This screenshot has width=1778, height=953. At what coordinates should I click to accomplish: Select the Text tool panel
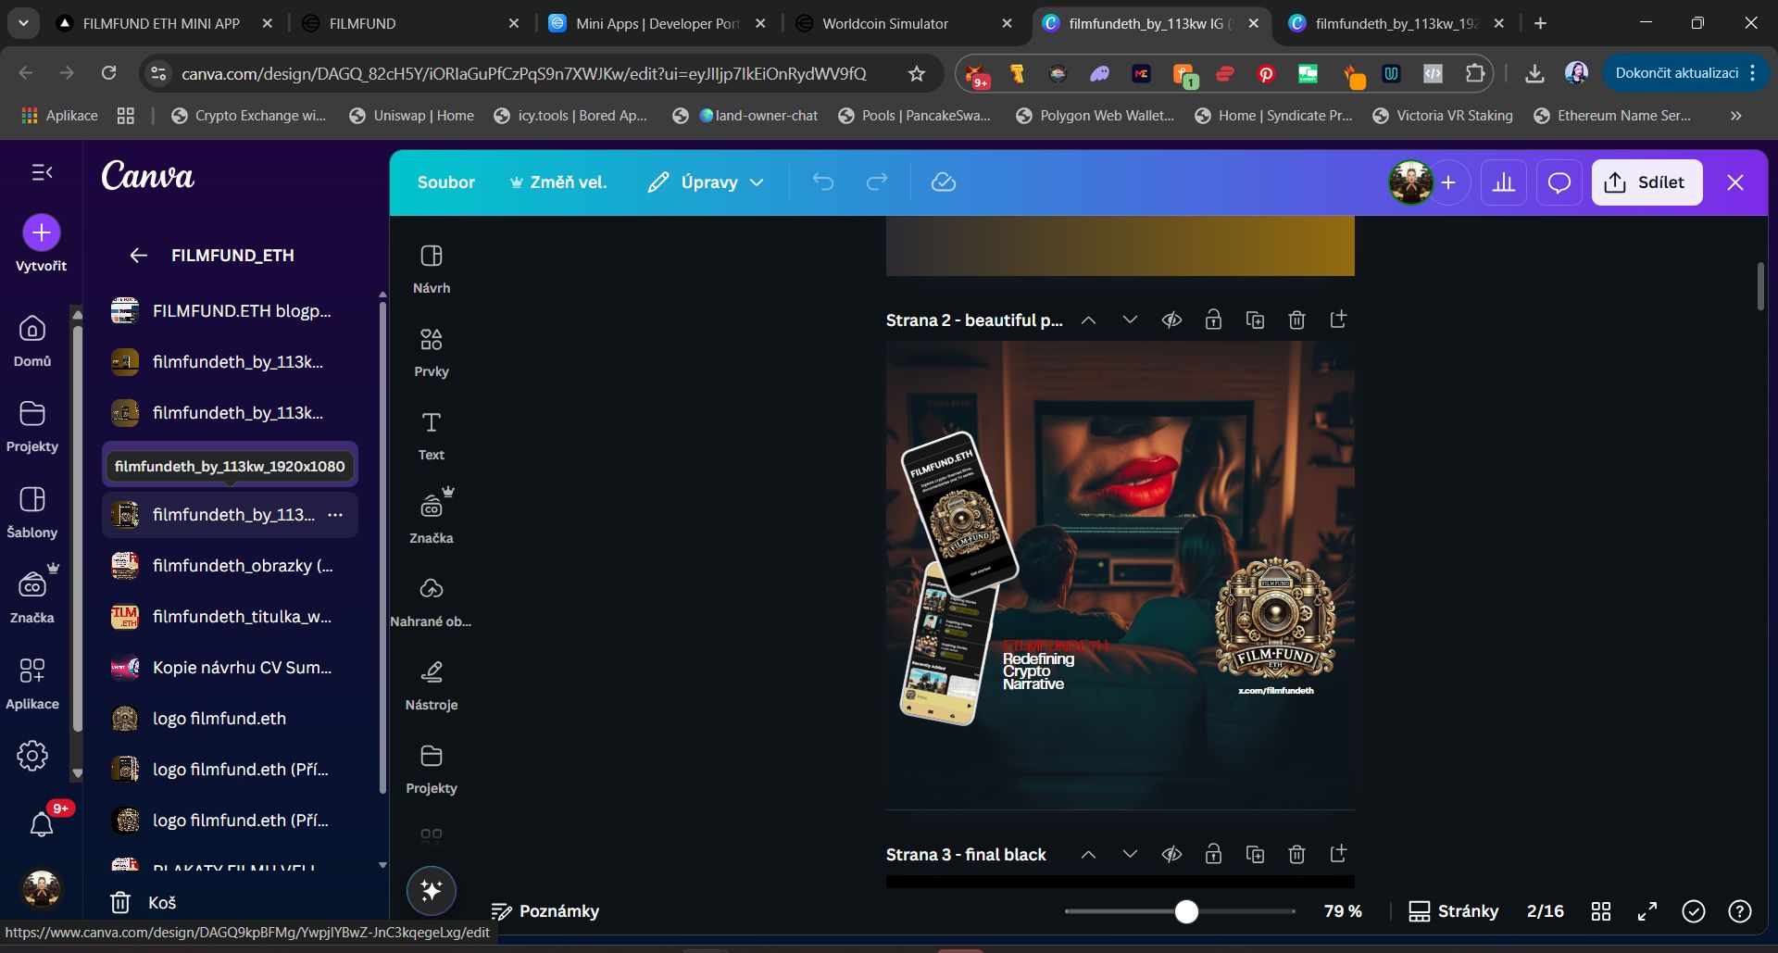432,435
